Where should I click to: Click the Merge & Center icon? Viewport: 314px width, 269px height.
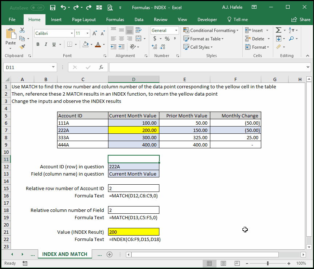138,39
